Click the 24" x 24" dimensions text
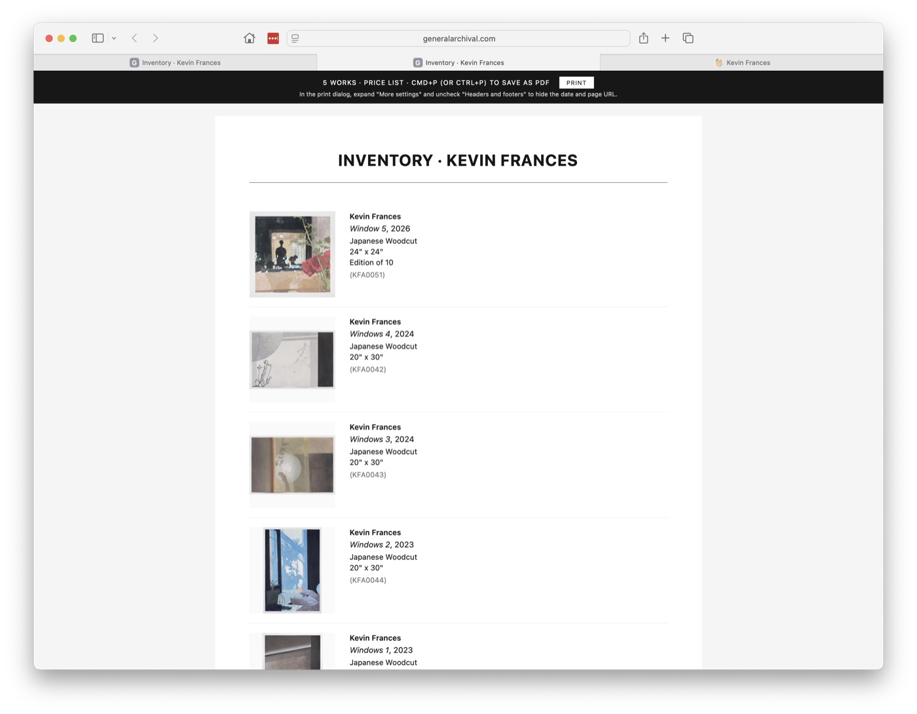This screenshot has height=714, width=917. 366,252
